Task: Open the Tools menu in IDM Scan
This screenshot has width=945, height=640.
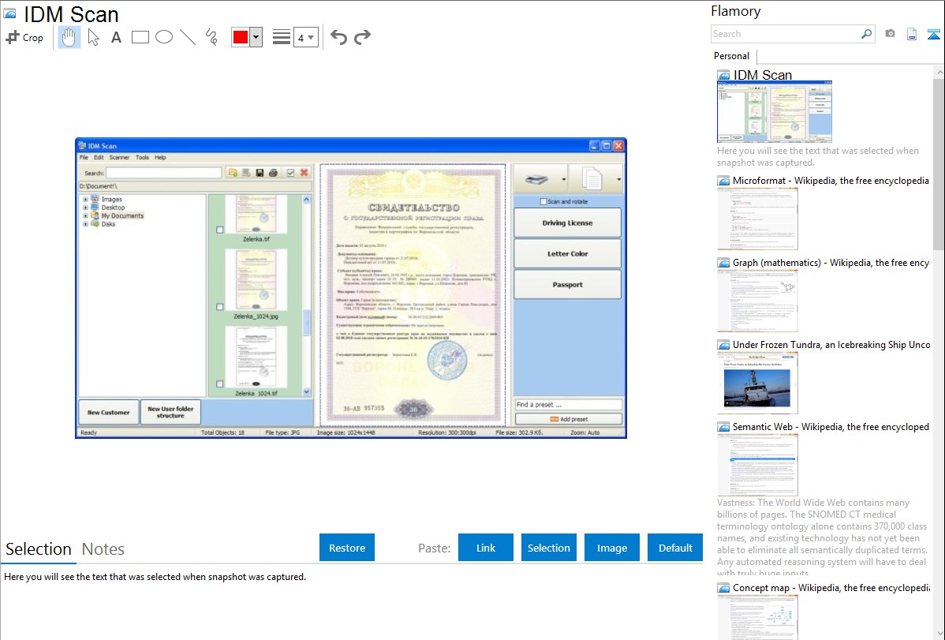Action: [142, 158]
